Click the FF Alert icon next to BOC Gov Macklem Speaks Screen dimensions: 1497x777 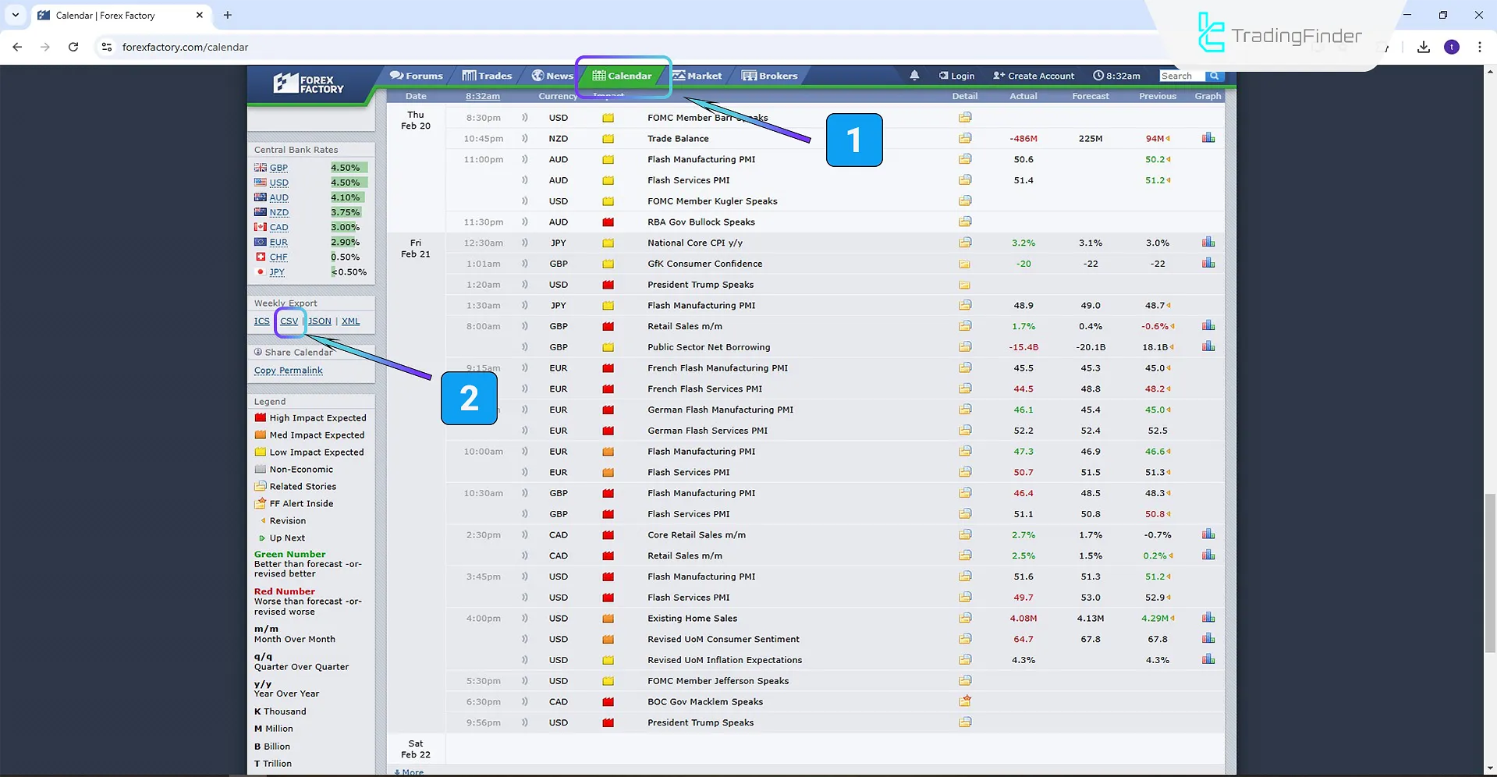point(965,701)
